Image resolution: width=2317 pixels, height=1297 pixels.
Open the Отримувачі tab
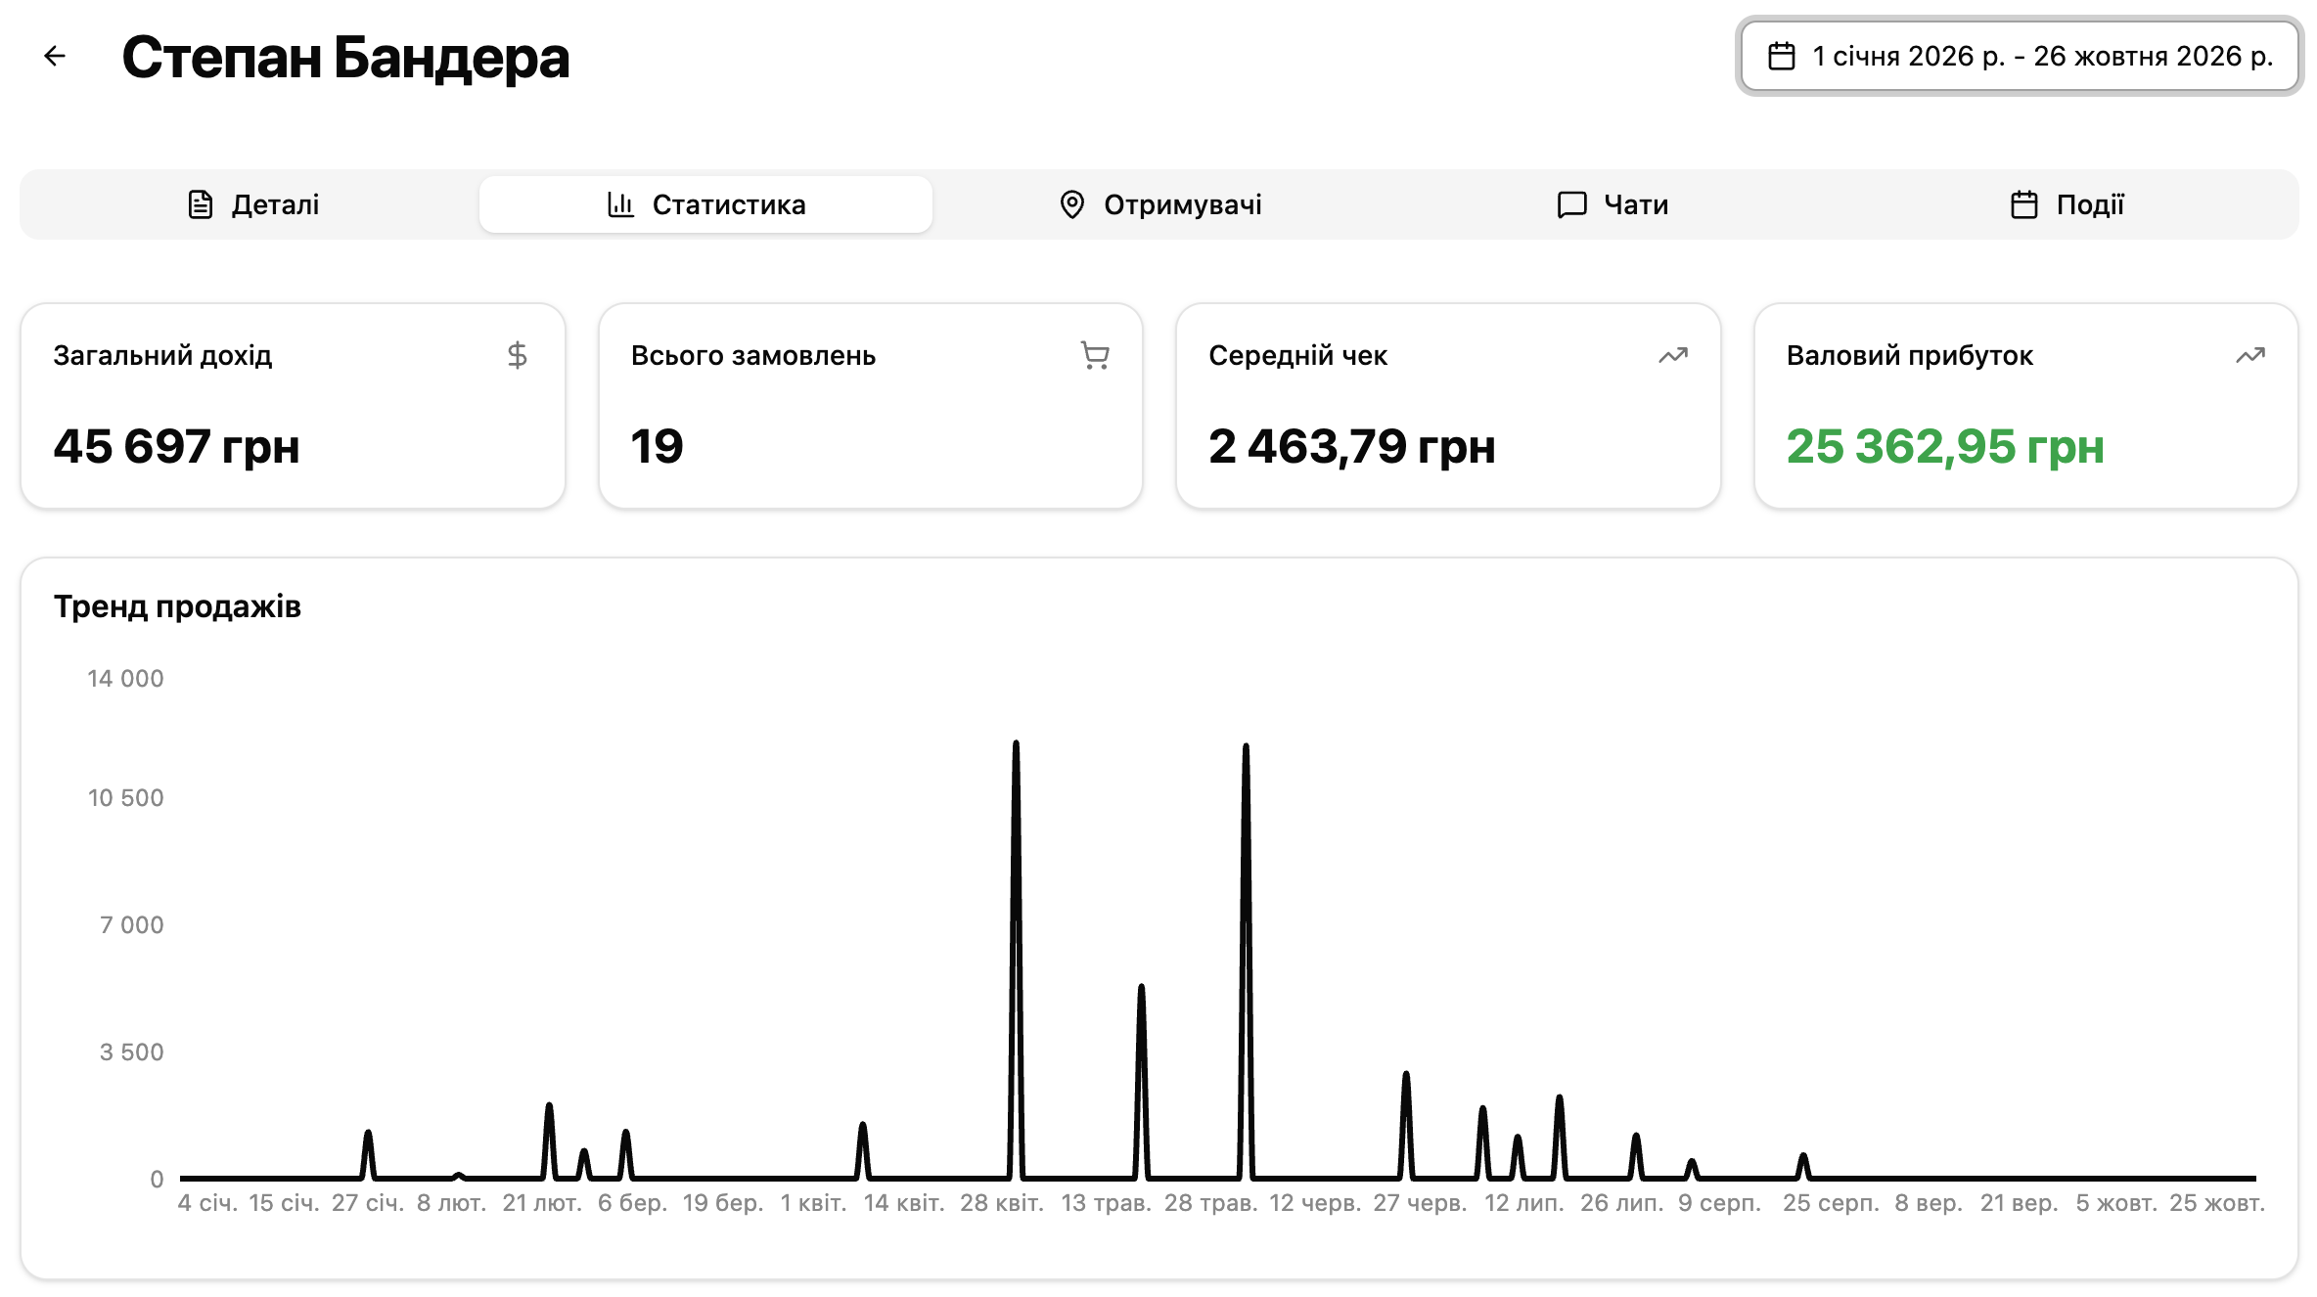point(1160,204)
